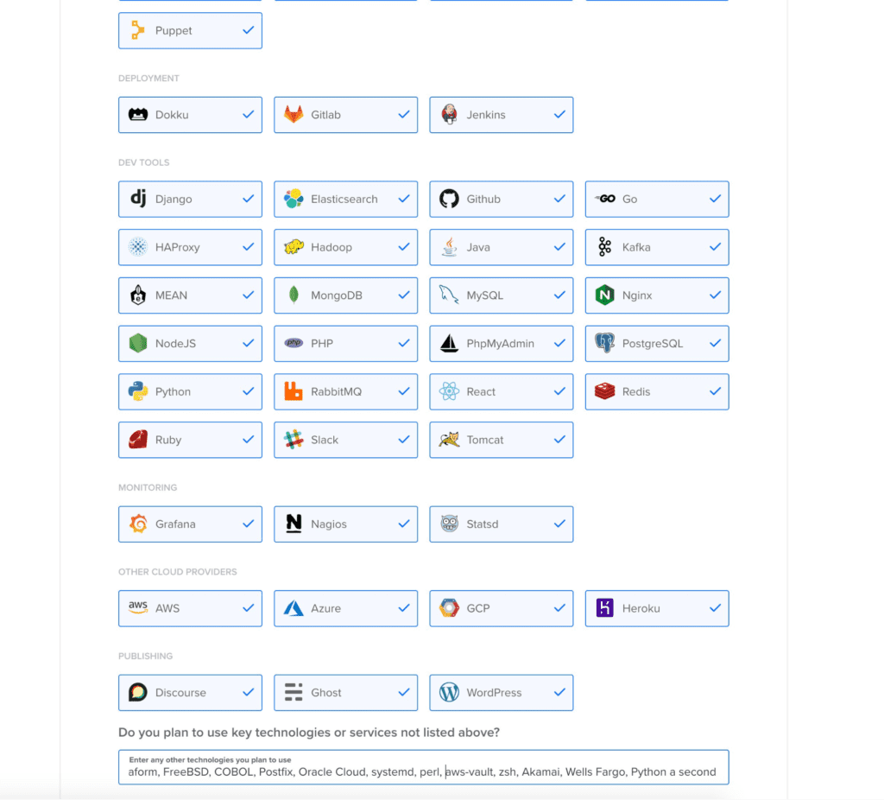Uncheck the Azure checkmark

point(404,608)
